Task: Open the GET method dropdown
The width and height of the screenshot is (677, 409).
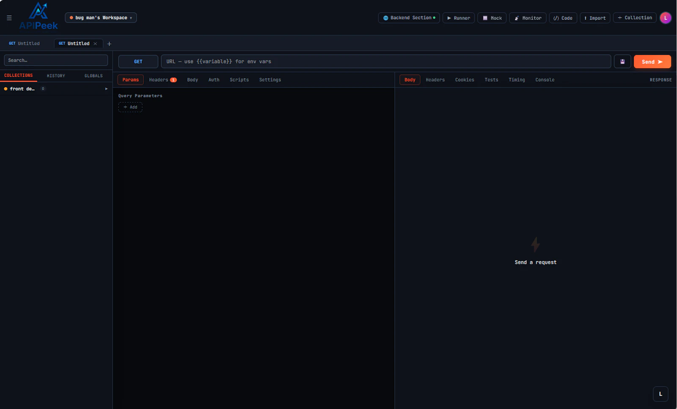Action: click(x=138, y=61)
